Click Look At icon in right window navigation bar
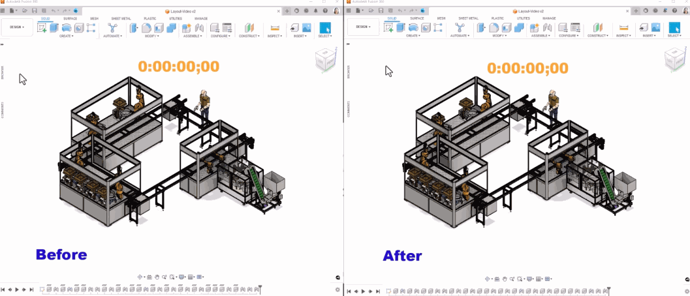The image size is (690, 296). click(497, 279)
